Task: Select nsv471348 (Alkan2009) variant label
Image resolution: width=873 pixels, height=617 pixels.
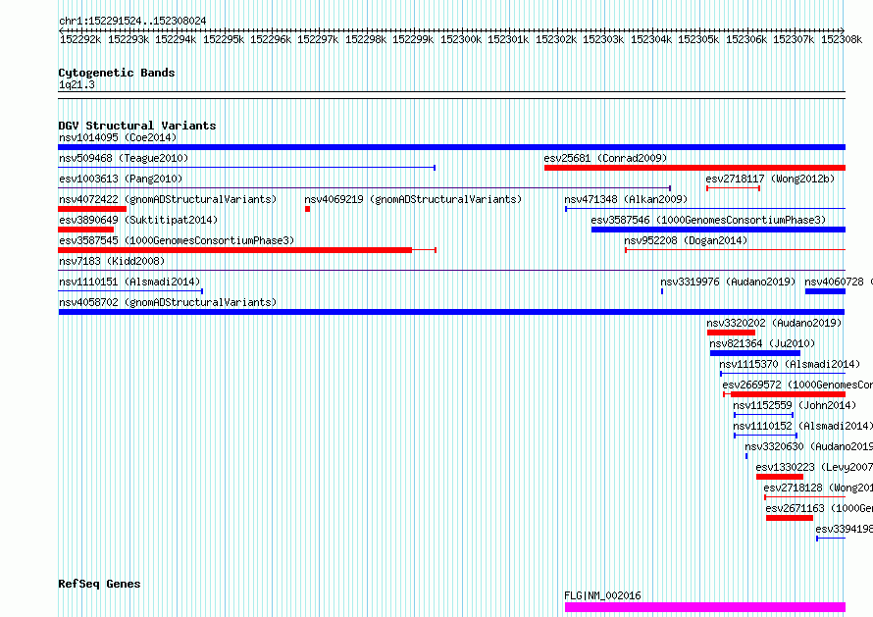Action: tap(626, 199)
